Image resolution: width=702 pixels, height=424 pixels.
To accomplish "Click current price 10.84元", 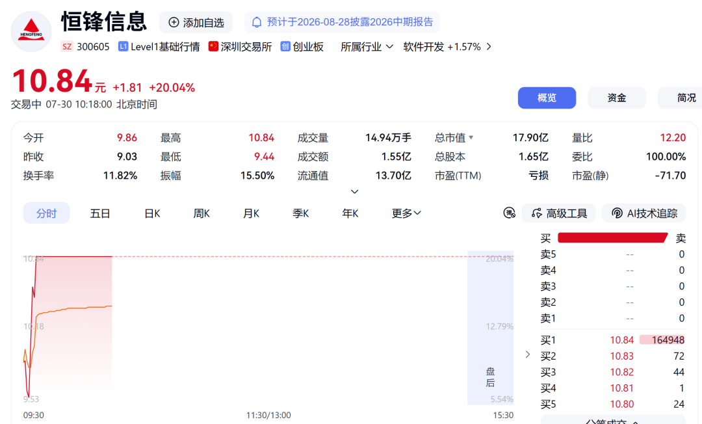I will pos(58,81).
